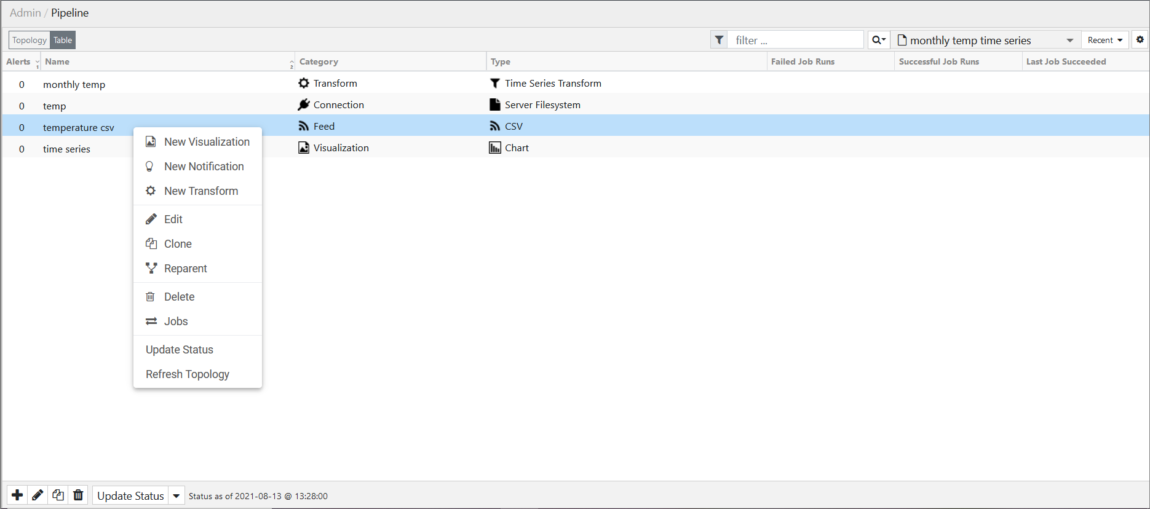1150x509 pixels.
Task: Select the 'time series' row name
Action: click(66, 149)
